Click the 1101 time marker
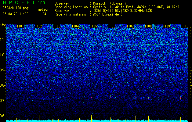This screenshot has width=192, height=122. click(x=20, y=26)
